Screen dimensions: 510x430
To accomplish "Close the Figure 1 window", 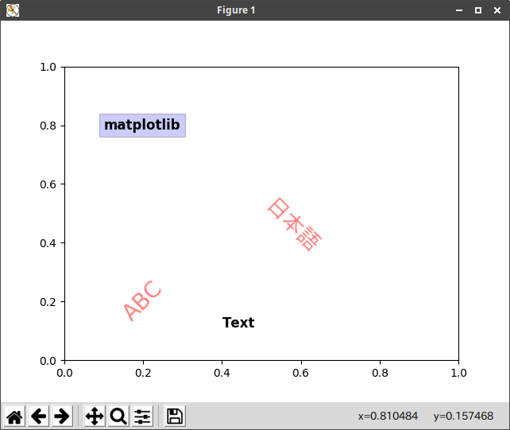I will (x=497, y=10).
